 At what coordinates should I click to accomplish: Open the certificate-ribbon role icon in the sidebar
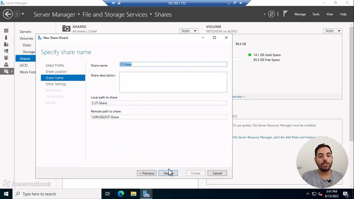pos(6,51)
